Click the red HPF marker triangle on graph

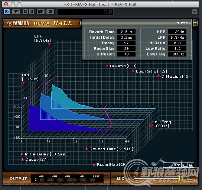[x=23, y=83]
